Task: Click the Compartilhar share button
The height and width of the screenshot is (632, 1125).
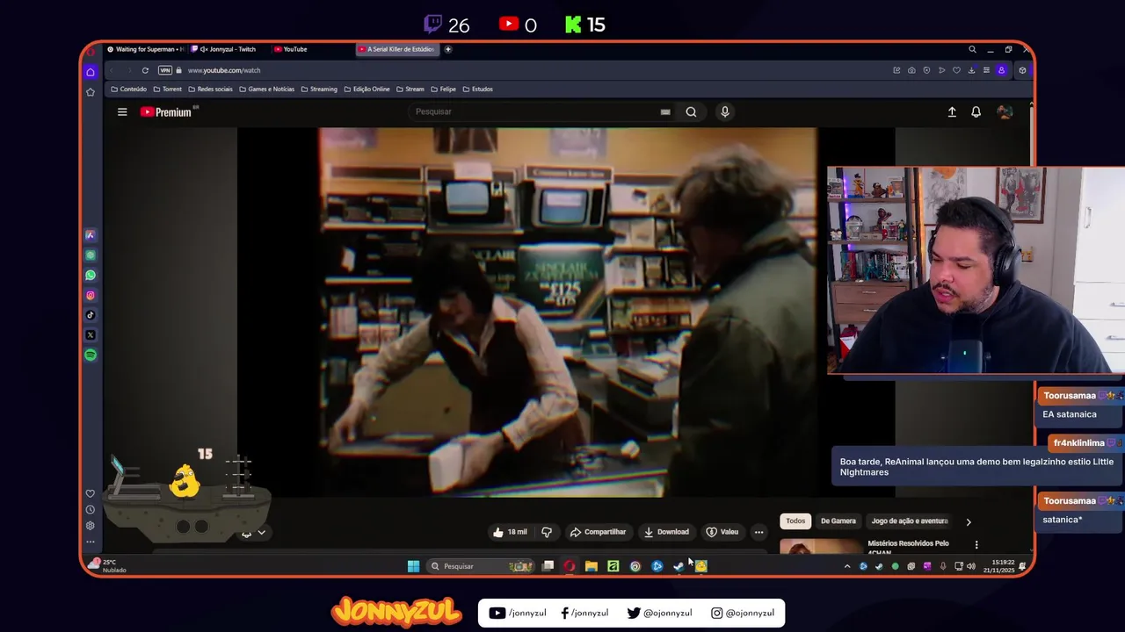Action: click(598, 532)
